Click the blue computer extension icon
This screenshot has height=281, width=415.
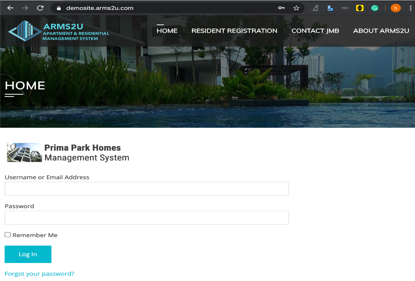330,8
